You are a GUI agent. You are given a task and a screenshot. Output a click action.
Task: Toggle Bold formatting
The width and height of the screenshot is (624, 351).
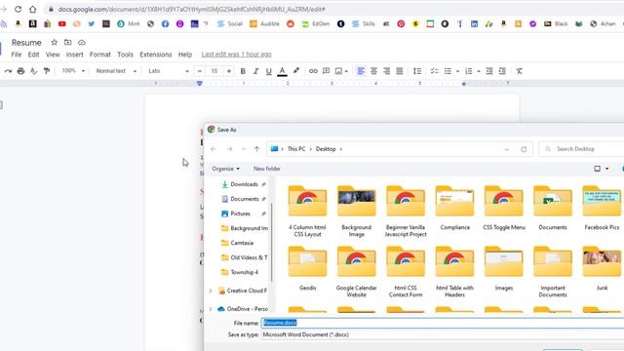coord(243,71)
